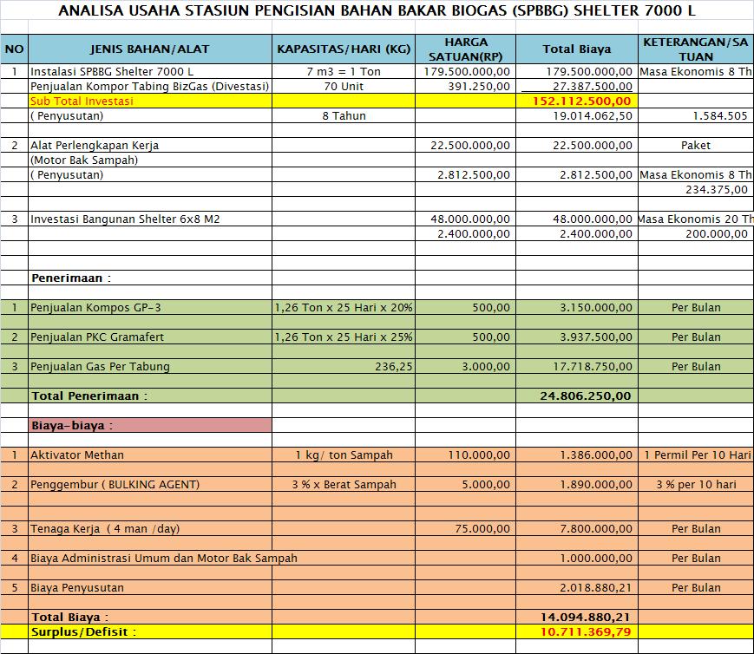The image size is (754, 654).
Task: Click the '70 Unit' cell
Action: click(x=344, y=87)
